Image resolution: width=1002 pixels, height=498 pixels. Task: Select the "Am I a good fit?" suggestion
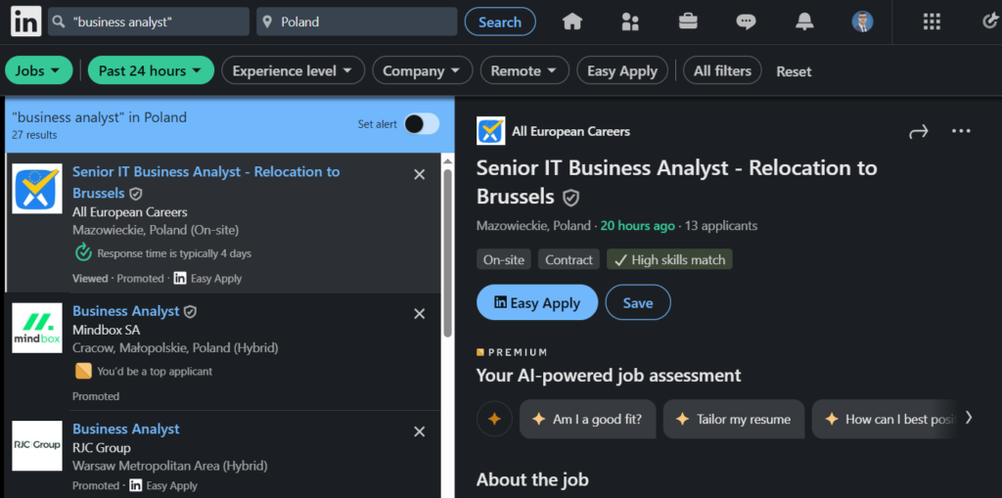click(587, 420)
